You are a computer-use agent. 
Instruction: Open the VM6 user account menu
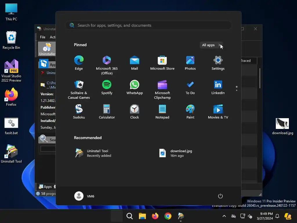tap(84, 196)
